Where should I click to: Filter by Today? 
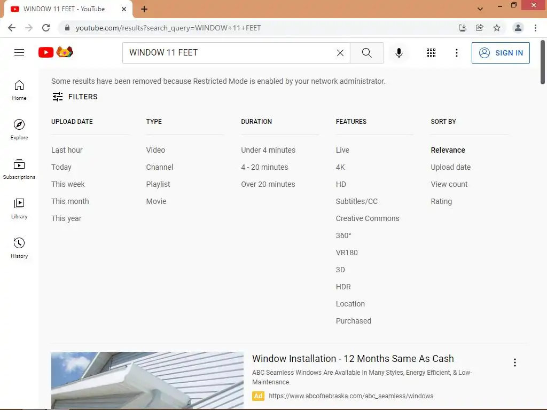click(x=61, y=167)
